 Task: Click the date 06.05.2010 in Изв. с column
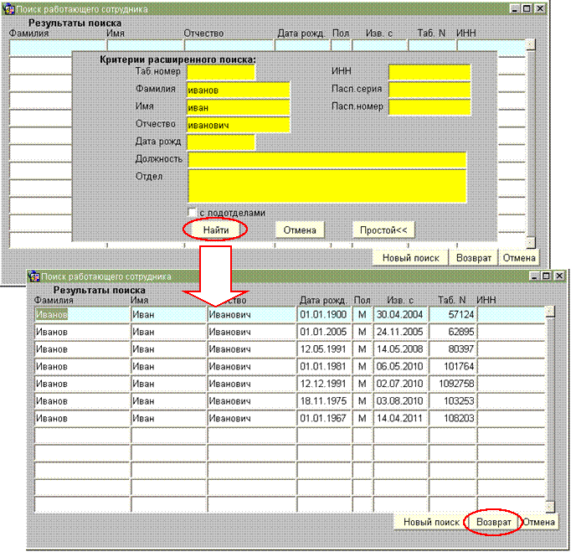pos(400,366)
